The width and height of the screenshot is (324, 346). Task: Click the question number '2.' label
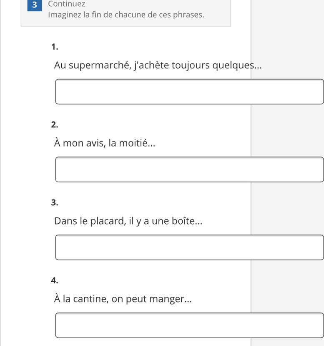(x=55, y=125)
